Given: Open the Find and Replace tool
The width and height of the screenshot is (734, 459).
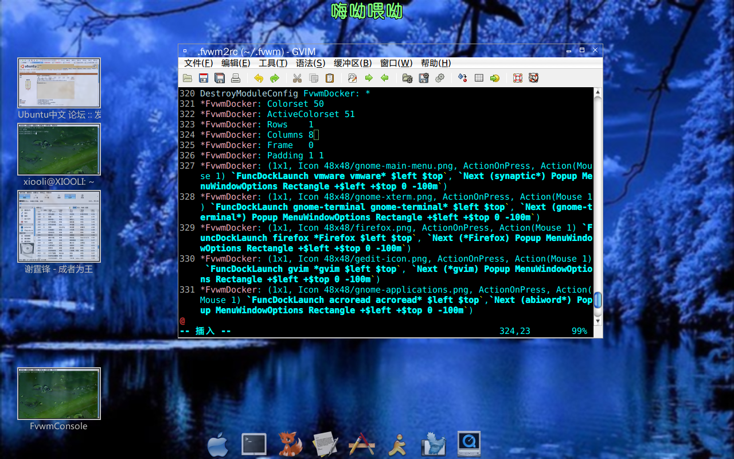Looking at the screenshot, I should coord(353,78).
